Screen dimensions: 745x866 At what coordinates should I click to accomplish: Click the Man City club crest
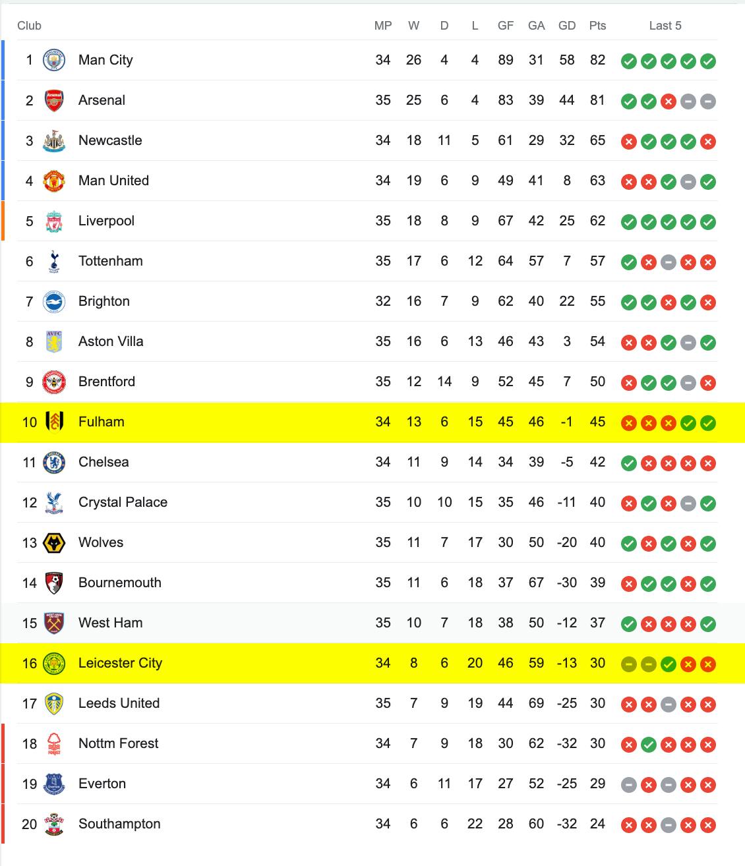[x=54, y=61]
